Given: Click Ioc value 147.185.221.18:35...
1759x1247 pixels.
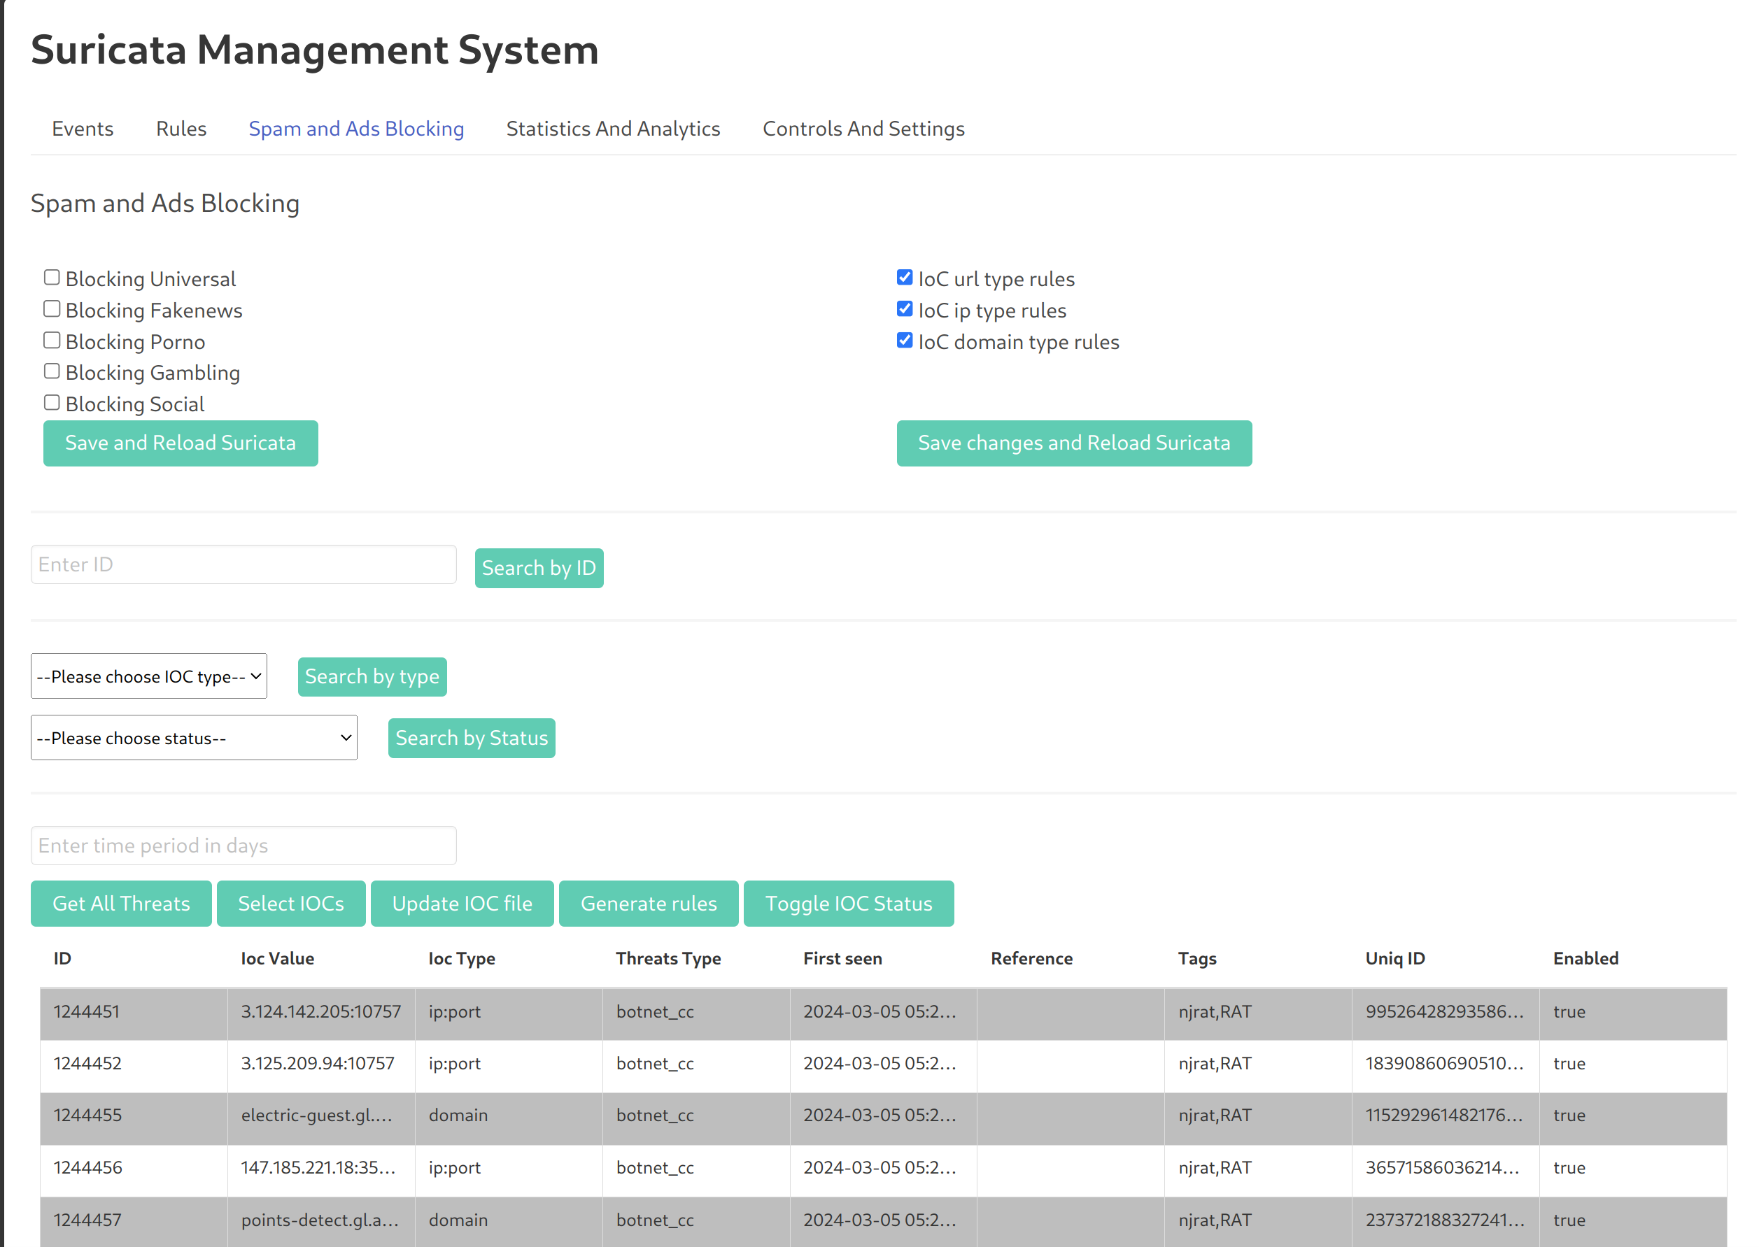Looking at the screenshot, I should 319,1167.
